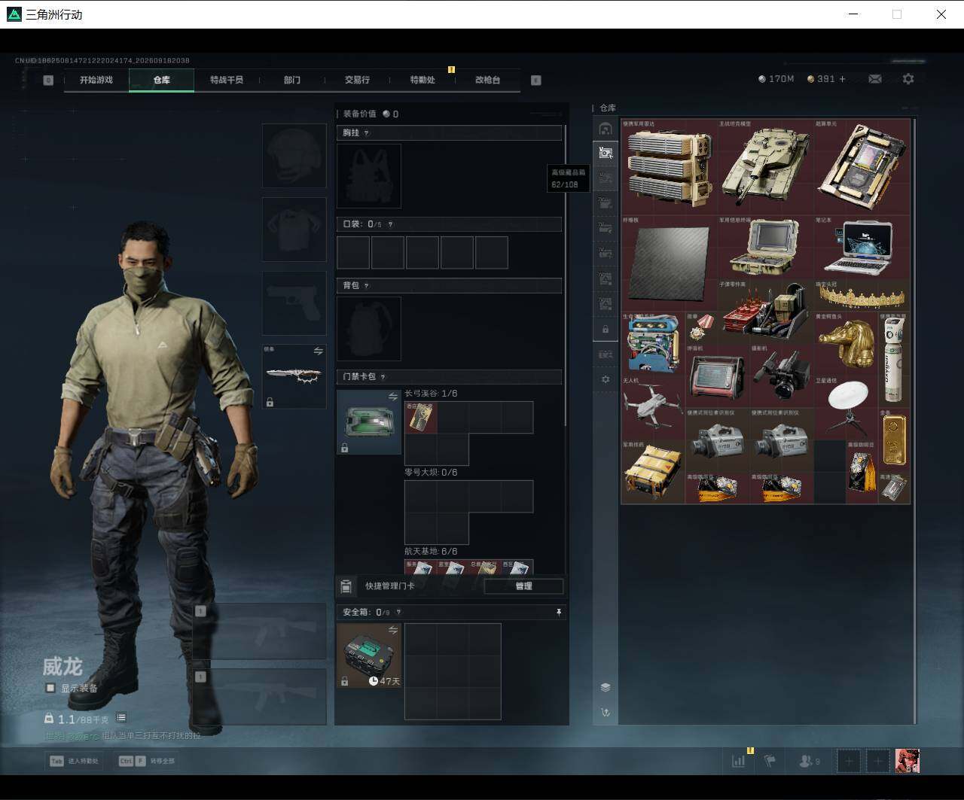
Task: Show help for 背包
Action: [x=367, y=286]
